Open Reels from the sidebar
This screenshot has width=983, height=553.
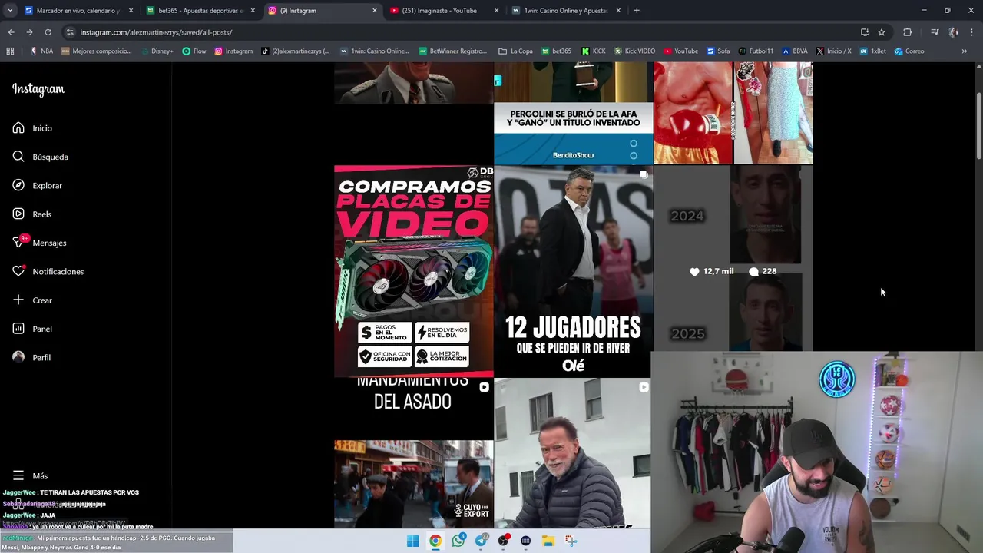(31, 214)
